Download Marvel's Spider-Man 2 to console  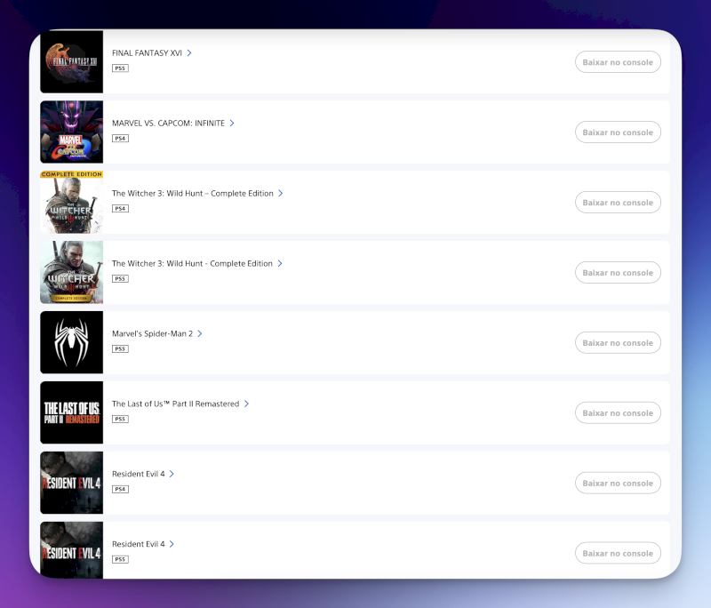coord(618,343)
